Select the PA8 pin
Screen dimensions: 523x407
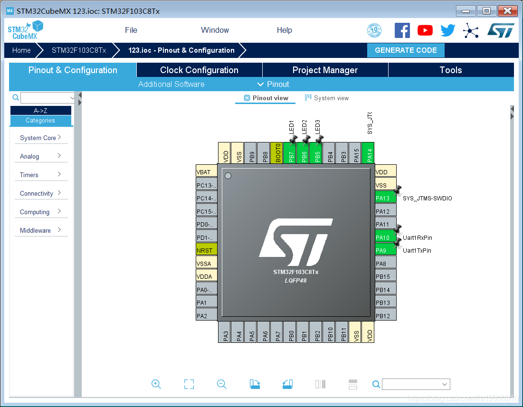point(386,263)
